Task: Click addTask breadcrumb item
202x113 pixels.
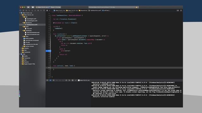Action: [x=106, y=10]
